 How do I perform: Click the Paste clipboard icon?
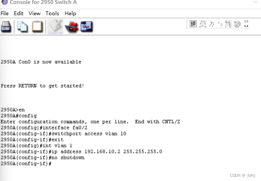[37, 27]
